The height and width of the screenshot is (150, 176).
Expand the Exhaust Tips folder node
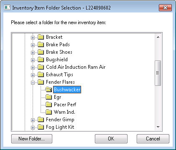coord(33,75)
